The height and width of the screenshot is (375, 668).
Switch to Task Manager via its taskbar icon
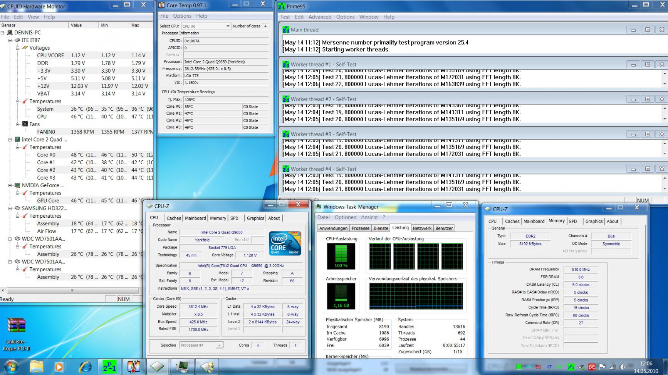click(x=182, y=367)
